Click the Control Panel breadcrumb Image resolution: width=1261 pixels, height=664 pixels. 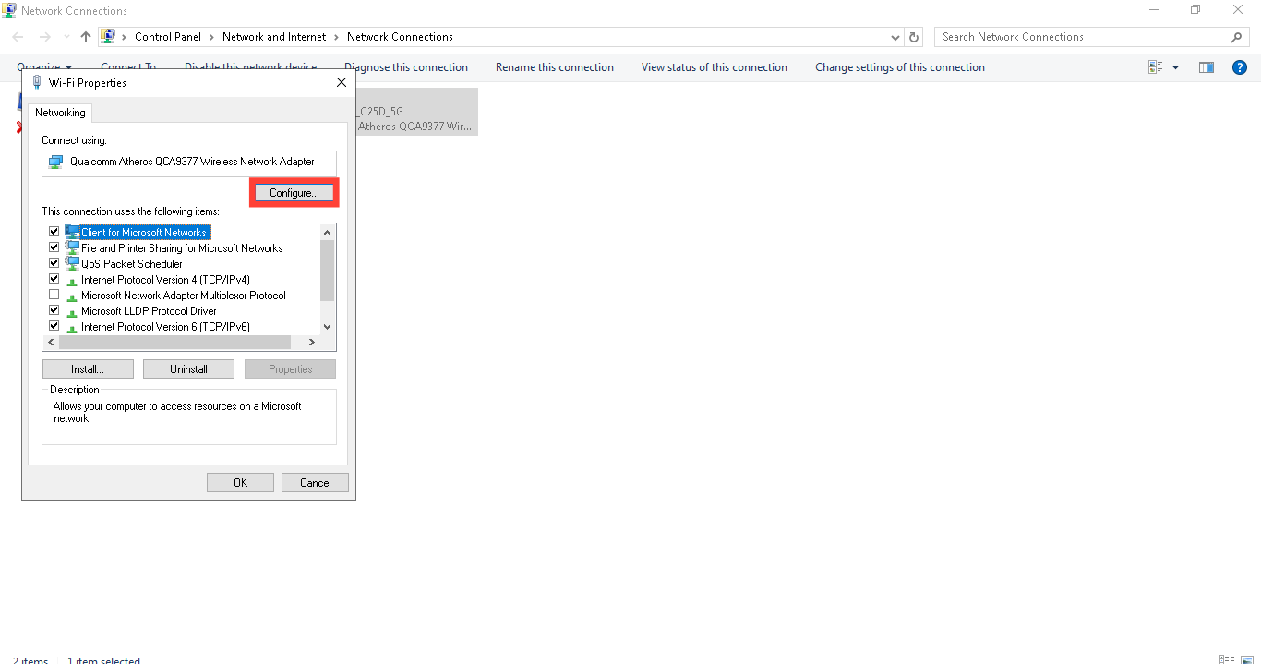coord(168,37)
